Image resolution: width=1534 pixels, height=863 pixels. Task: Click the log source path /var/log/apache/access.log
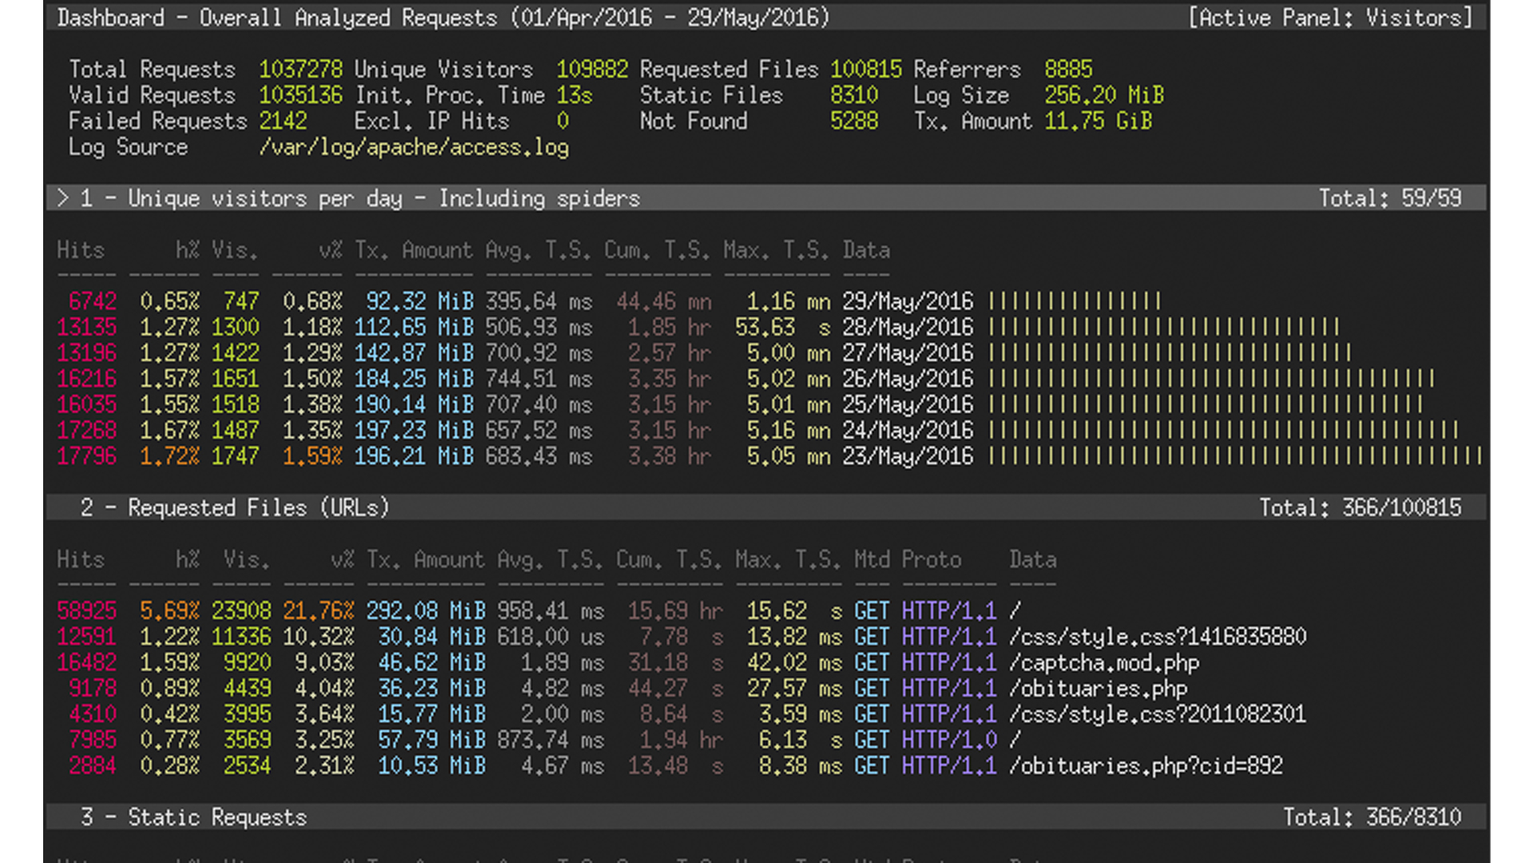[x=413, y=147]
